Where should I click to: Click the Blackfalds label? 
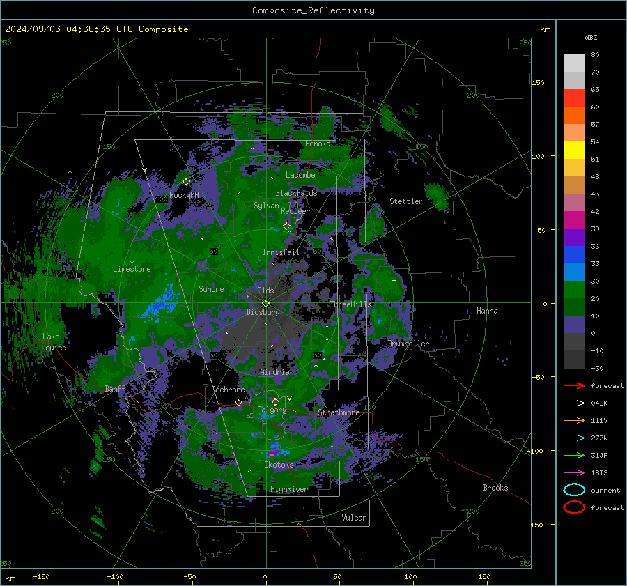(x=296, y=193)
